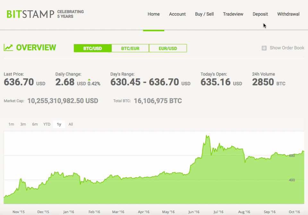This screenshot has height=215, width=308.
Task: Click the Overview chart icon
Action: coord(8,48)
